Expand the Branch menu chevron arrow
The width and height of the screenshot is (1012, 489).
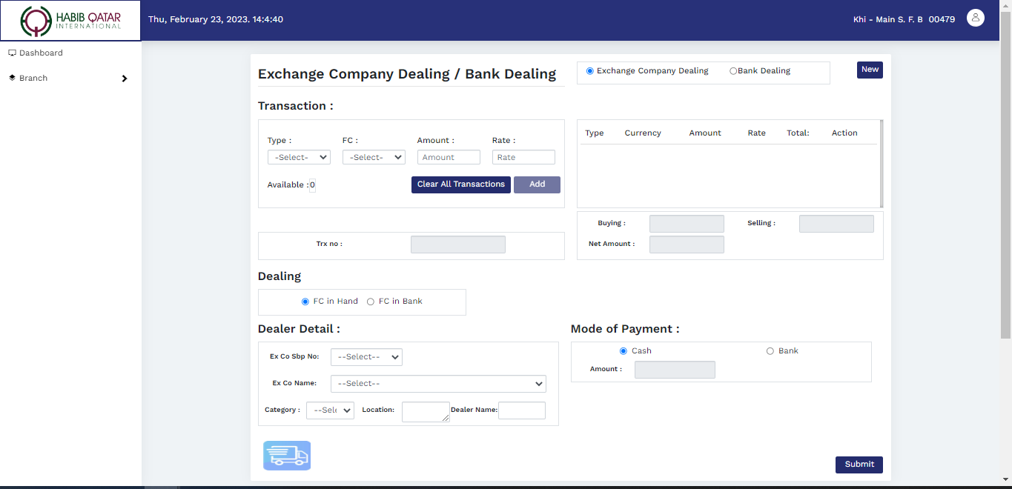click(x=124, y=79)
